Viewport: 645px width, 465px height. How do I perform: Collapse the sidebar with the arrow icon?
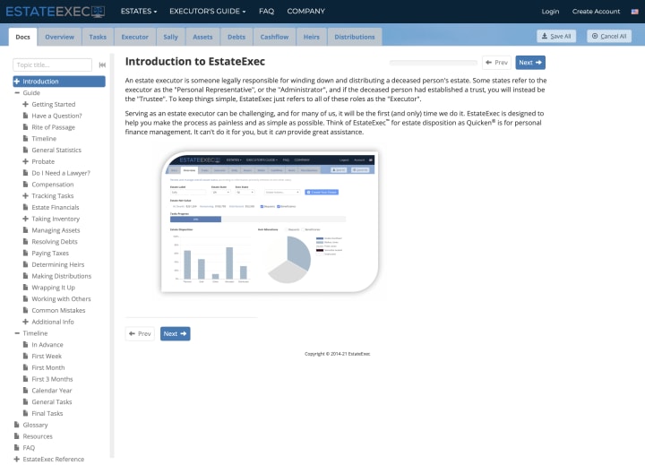(x=102, y=65)
